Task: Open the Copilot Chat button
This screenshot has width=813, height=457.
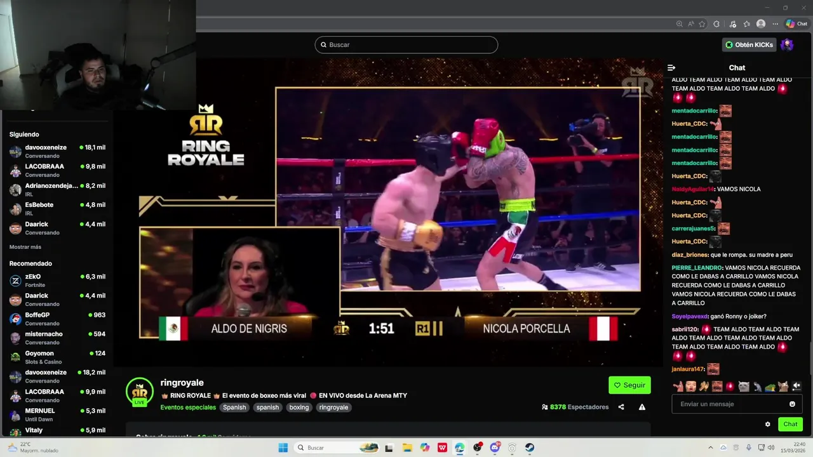Action: pos(796,24)
